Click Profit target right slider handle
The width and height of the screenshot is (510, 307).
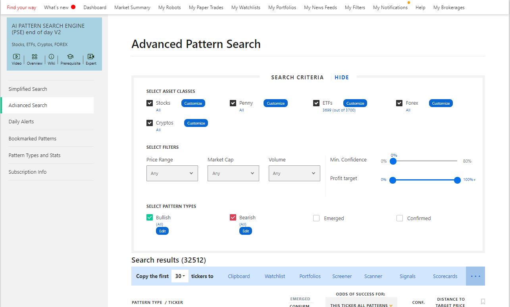[x=457, y=180]
